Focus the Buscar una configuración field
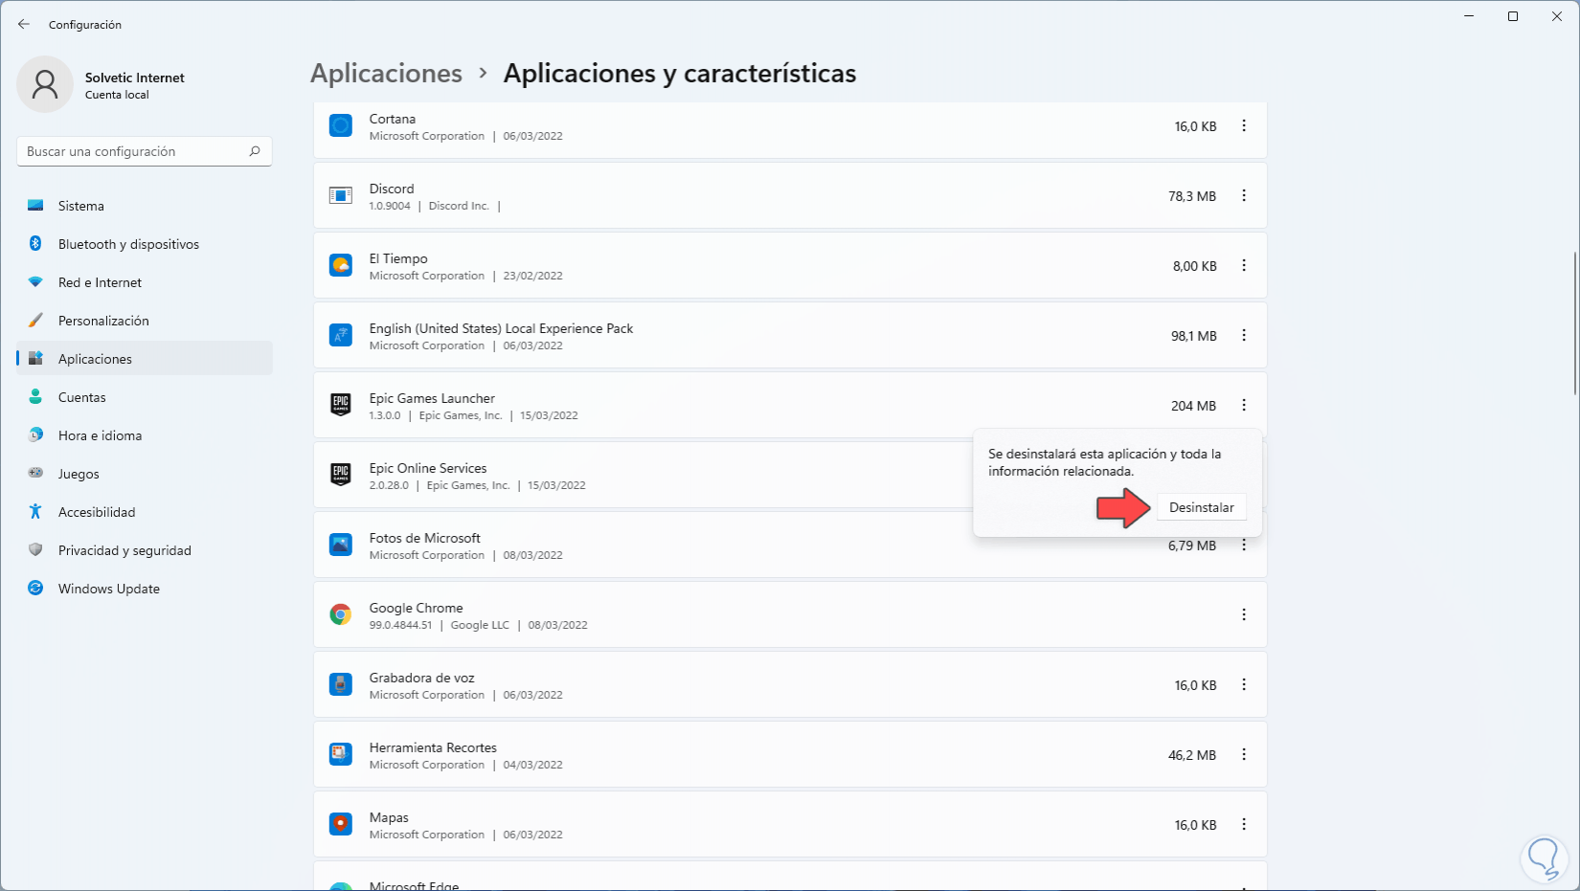This screenshot has height=891, width=1580. point(145,151)
